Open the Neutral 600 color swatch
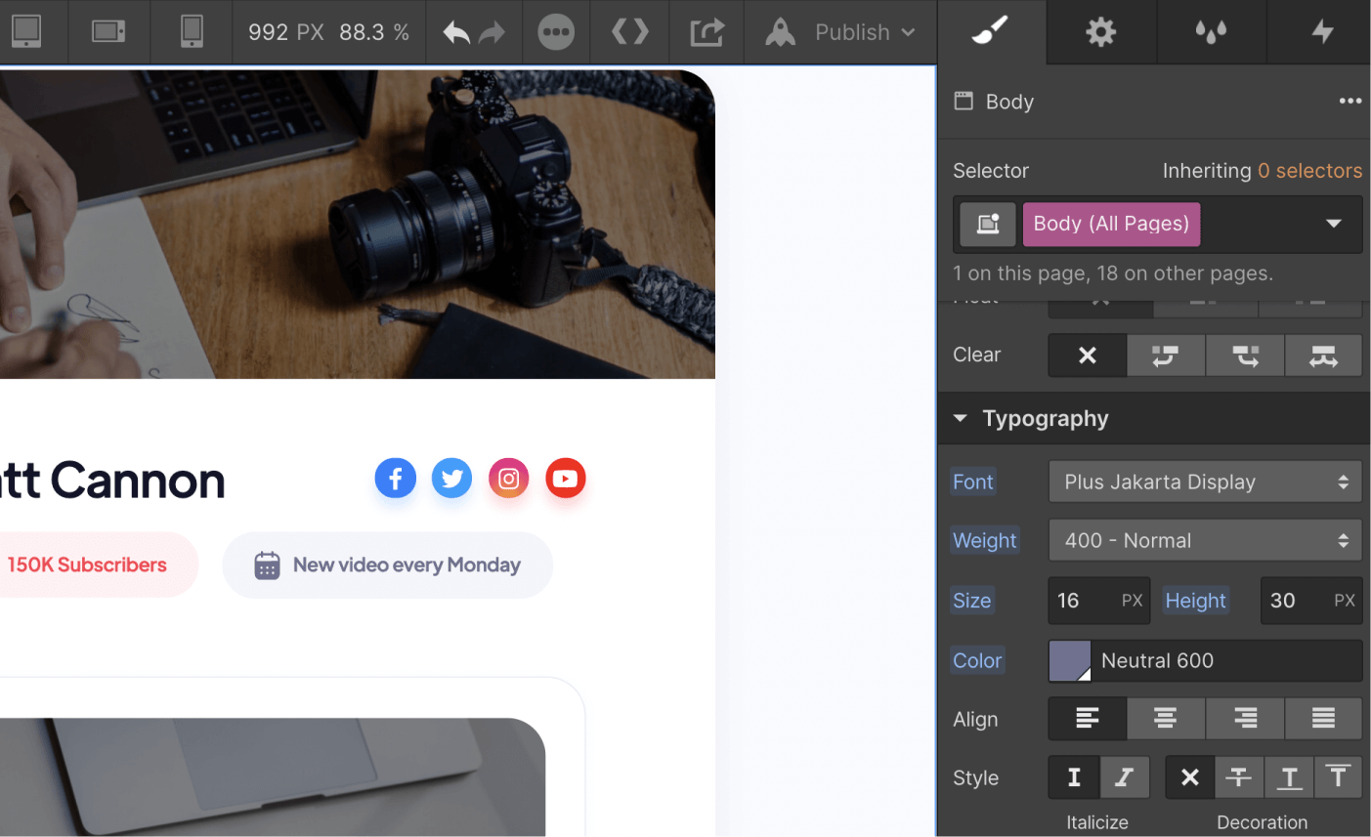 click(x=1070, y=661)
